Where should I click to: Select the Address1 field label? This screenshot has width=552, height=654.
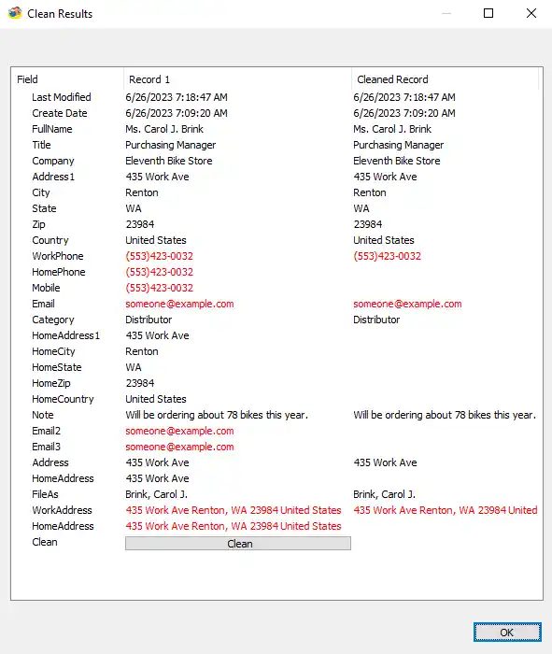pyautogui.click(x=53, y=177)
